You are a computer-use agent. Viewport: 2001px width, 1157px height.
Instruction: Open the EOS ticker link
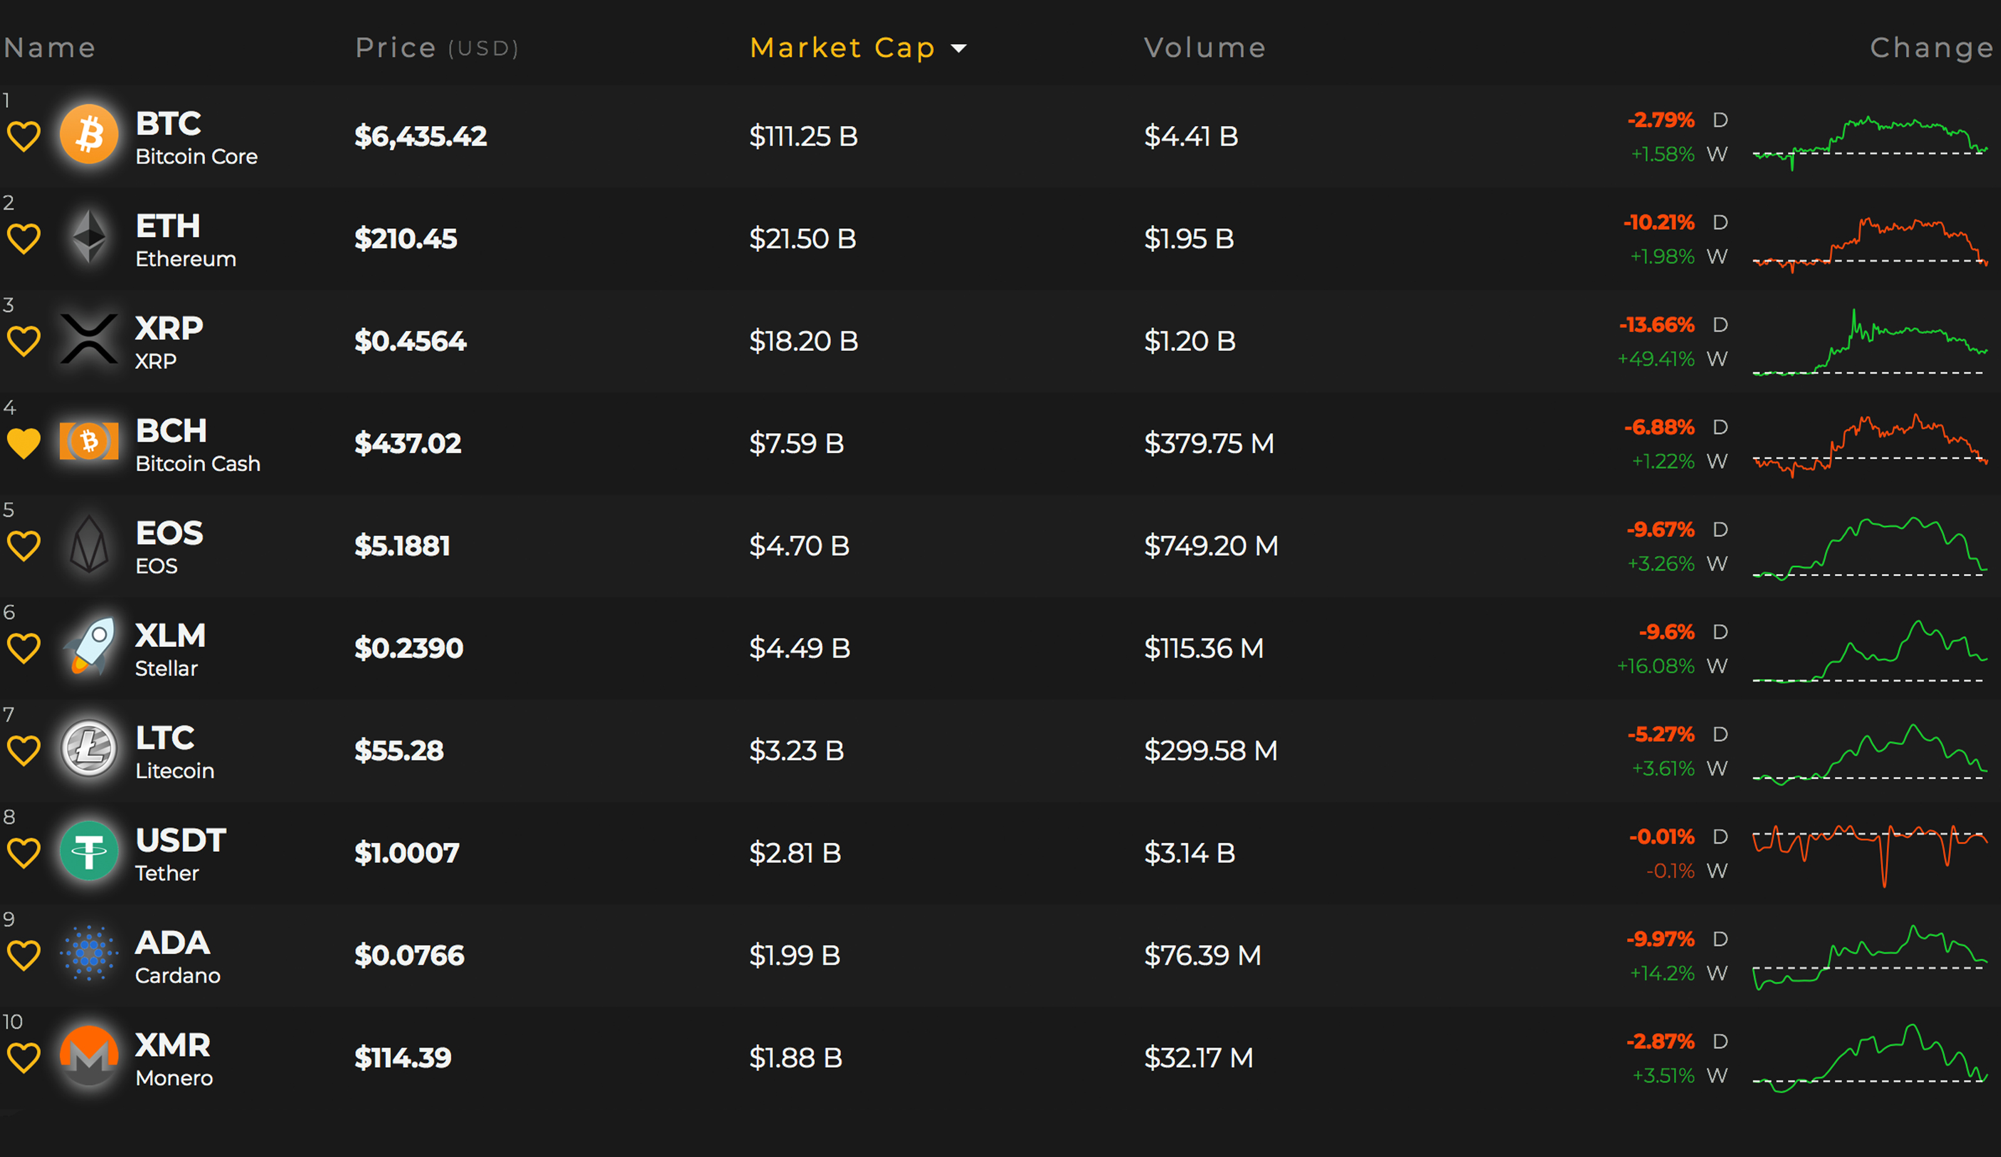coord(169,533)
